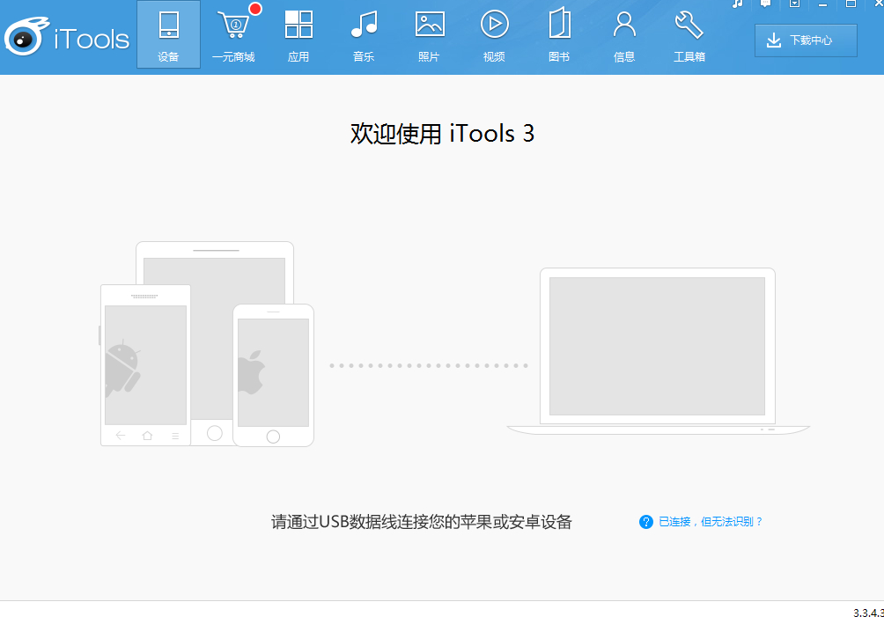
Task: Click the Android phone illustration
Action: point(145,365)
